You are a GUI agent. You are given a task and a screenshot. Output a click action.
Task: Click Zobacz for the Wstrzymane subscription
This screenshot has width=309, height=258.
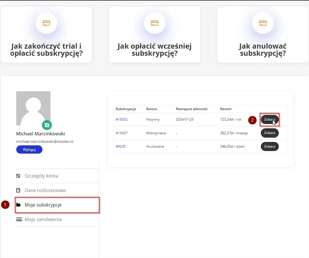point(269,133)
